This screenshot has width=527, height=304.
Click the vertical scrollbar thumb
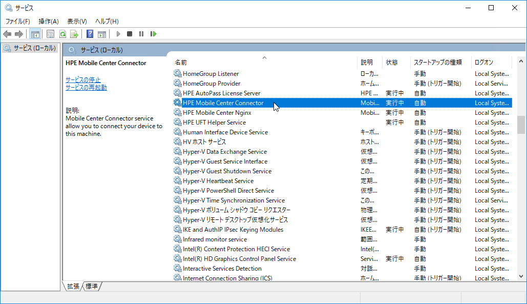(521, 125)
